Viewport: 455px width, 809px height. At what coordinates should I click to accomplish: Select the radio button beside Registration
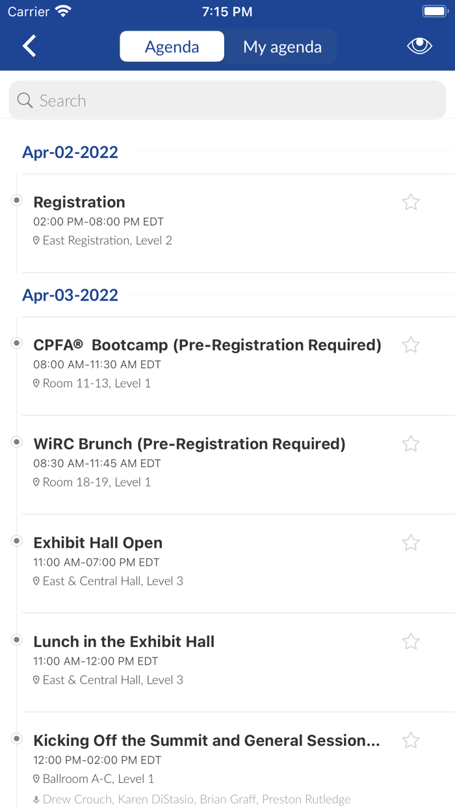point(16,200)
